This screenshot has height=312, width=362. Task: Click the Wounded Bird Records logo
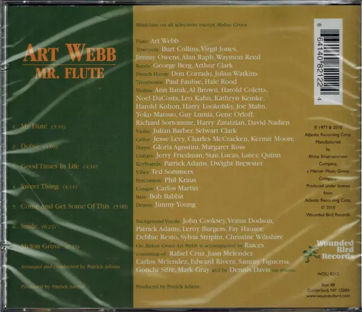[328, 251]
